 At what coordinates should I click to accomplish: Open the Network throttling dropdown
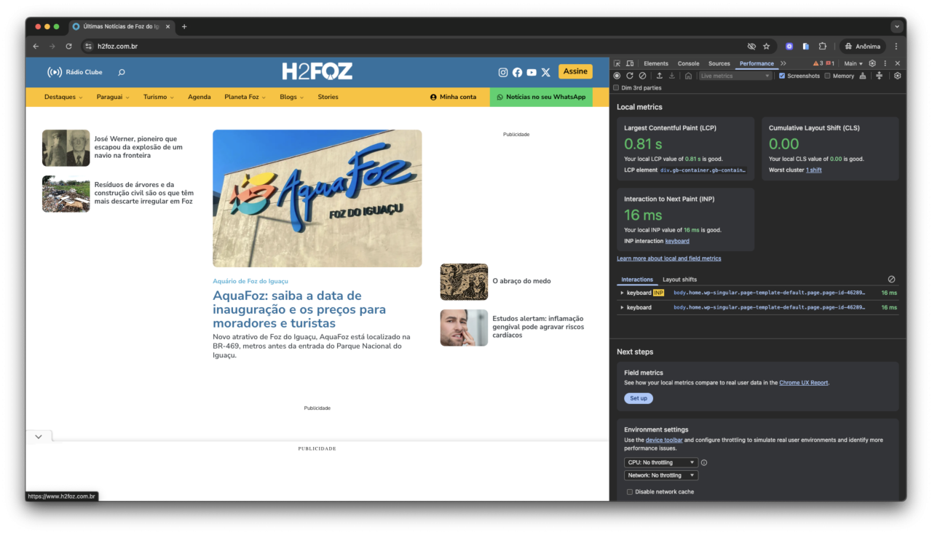[660, 475]
